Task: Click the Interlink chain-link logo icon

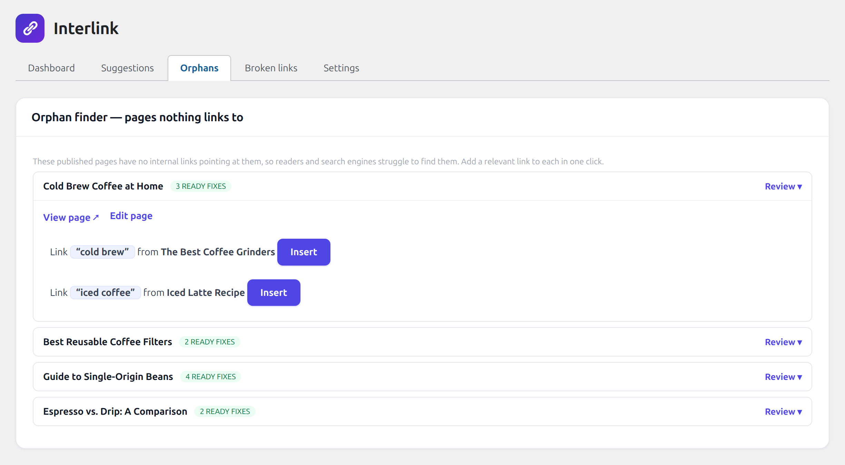Action: [30, 28]
